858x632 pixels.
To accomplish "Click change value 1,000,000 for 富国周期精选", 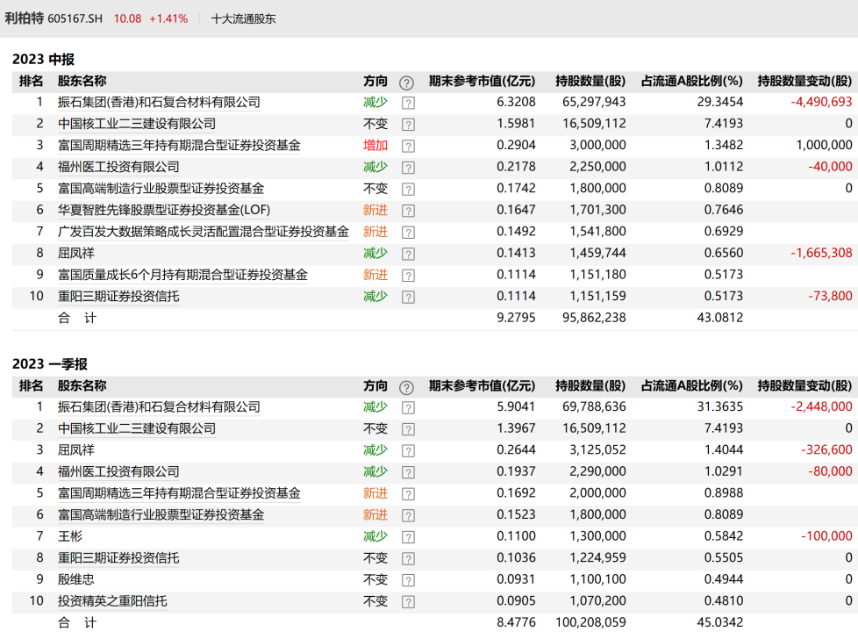I will pyautogui.click(x=824, y=145).
